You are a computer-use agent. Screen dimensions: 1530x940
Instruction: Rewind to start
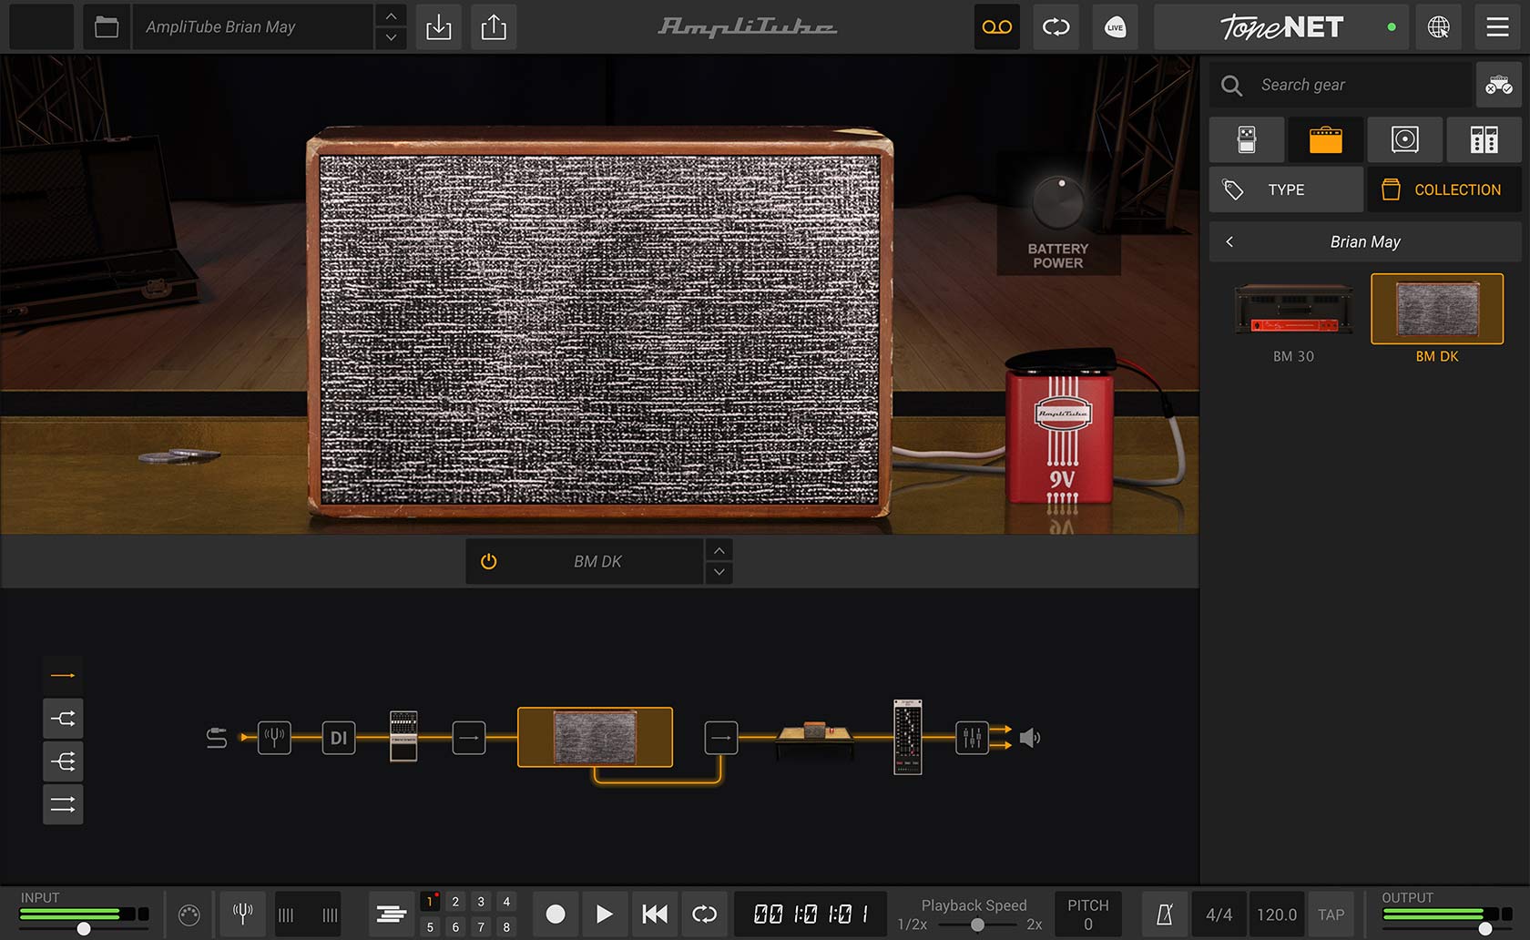[x=655, y=914]
